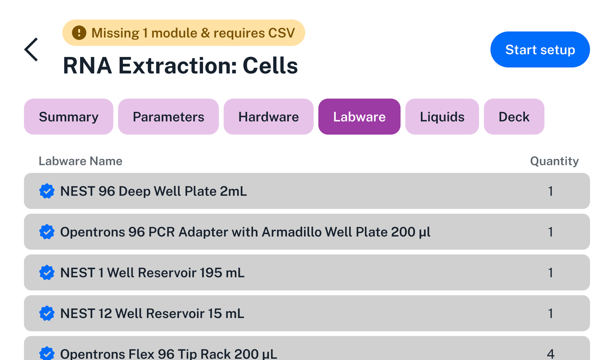Click the back arrow icon
The height and width of the screenshot is (360, 614).
tap(31, 49)
